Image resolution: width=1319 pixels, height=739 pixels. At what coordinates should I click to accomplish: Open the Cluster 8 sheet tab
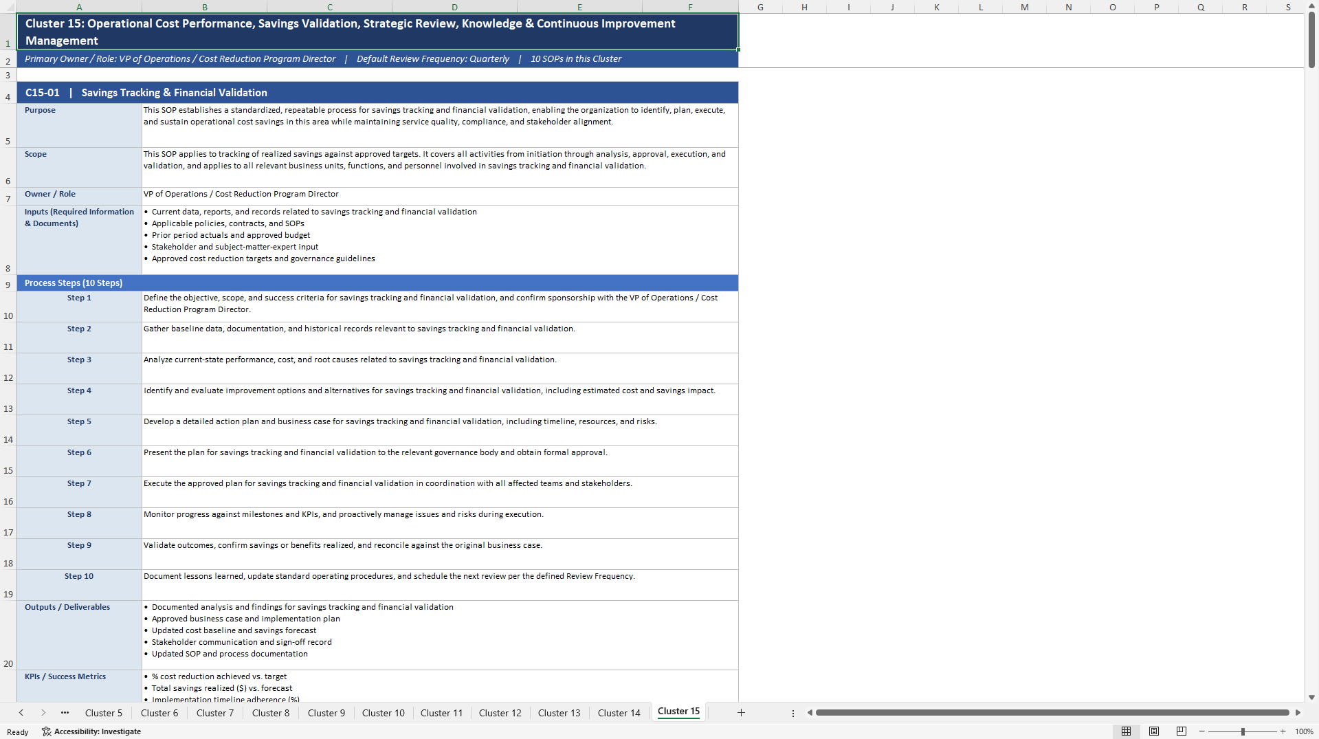click(x=271, y=713)
